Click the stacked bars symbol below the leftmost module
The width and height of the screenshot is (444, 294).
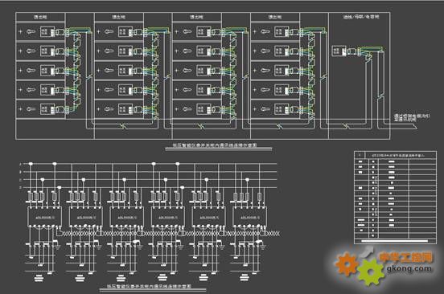pyautogui.click(x=39, y=278)
